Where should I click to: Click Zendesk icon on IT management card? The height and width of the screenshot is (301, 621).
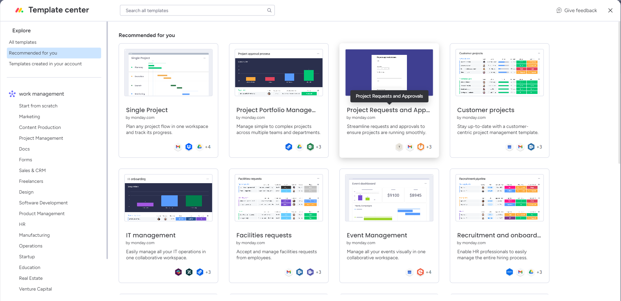click(189, 272)
